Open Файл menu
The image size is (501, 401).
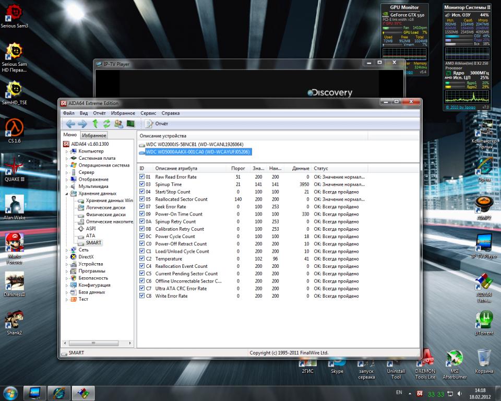[68, 113]
